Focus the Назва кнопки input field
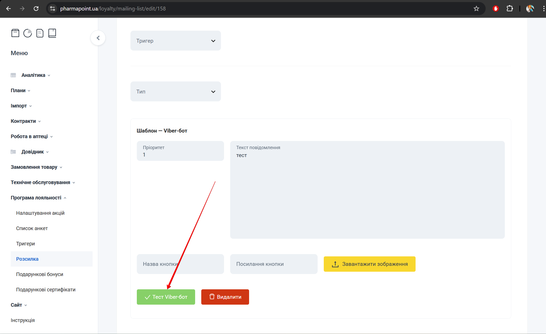 pyautogui.click(x=180, y=264)
